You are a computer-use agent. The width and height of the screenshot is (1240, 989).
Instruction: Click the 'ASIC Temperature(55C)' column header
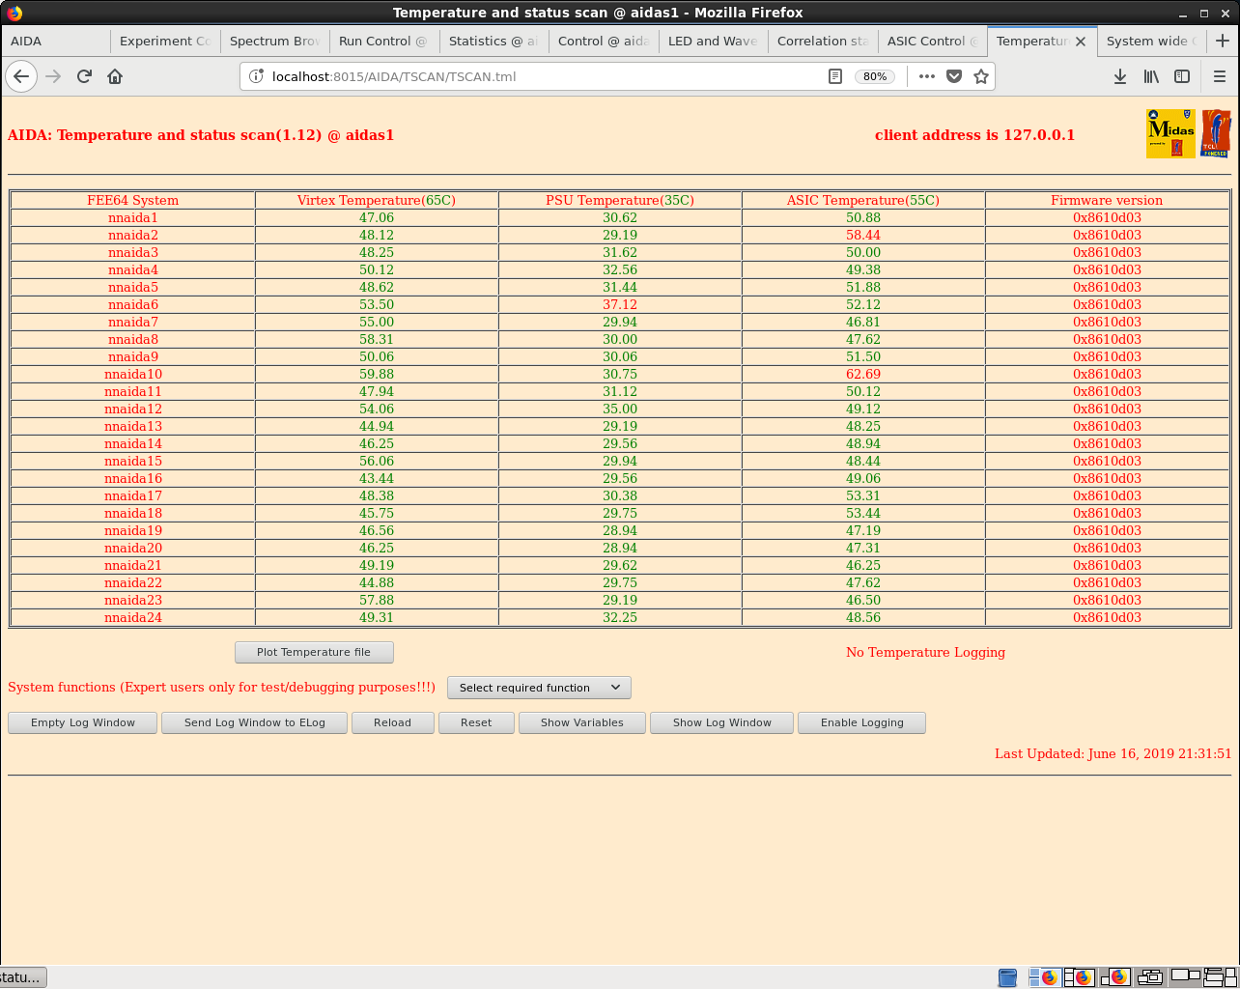pyautogui.click(x=863, y=200)
